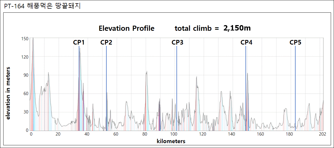Click the 150 tick on elevation axis
The width and height of the screenshot is (334, 148).
pos(25,39)
